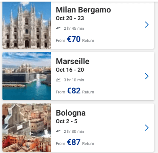Open Marseille chevron arrow

click(x=147, y=76)
